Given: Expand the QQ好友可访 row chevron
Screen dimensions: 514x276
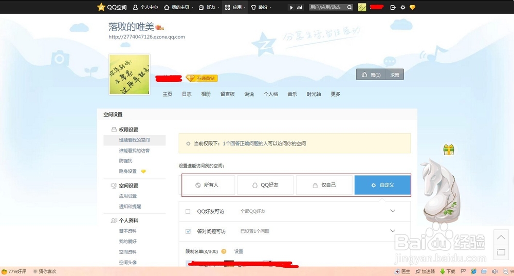Looking at the screenshot, I should 393,211.
